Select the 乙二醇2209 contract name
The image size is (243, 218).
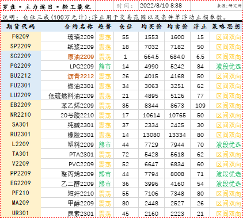(78, 184)
